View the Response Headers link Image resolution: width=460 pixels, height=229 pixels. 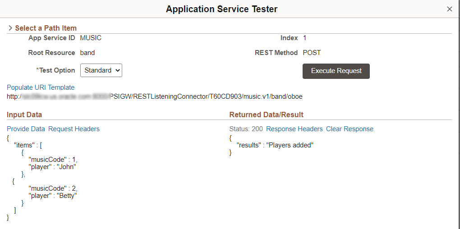pyautogui.click(x=294, y=129)
